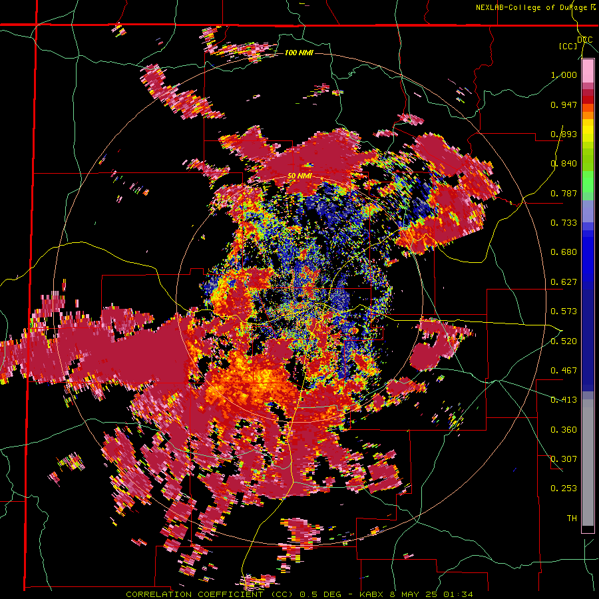Click the orange segment of the color bar

point(588,115)
